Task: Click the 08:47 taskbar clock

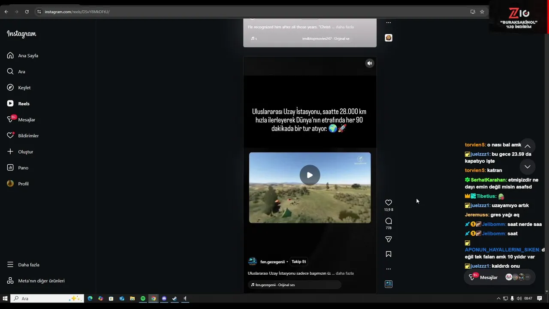Action: click(x=528, y=298)
